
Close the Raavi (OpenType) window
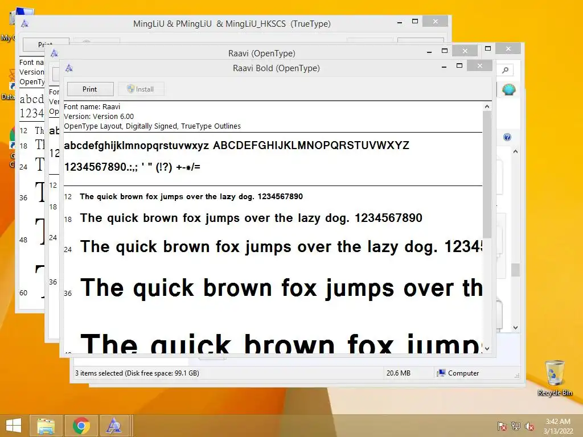click(x=465, y=51)
